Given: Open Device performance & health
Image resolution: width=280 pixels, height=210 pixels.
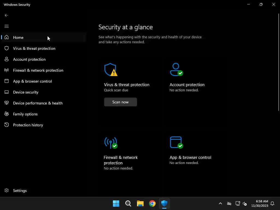Looking at the screenshot, I should 44,103.
